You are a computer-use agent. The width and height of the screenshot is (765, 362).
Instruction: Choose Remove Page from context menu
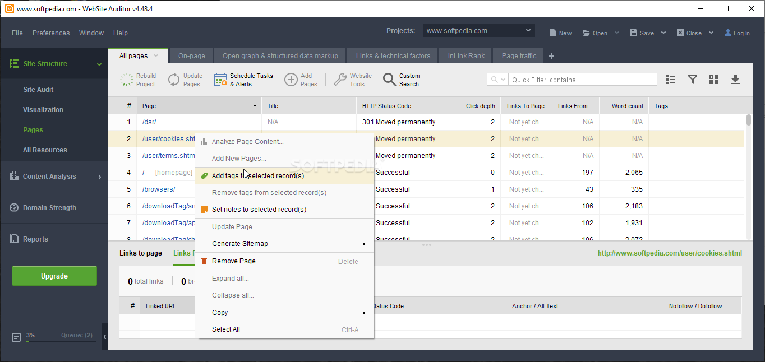pyautogui.click(x=284, y=261)
